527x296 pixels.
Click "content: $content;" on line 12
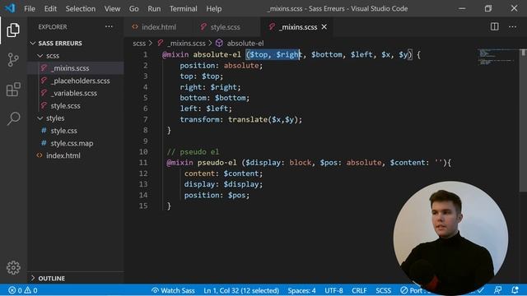[223, 173]
